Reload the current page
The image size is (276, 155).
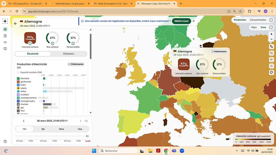point(17,11)
